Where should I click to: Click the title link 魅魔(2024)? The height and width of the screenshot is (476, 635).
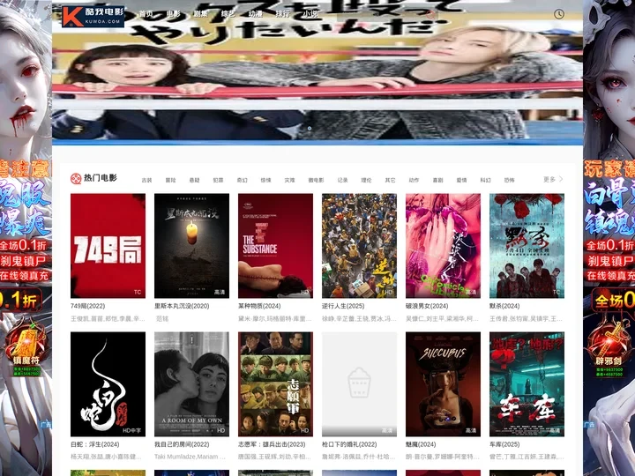[x=421, y=444]
